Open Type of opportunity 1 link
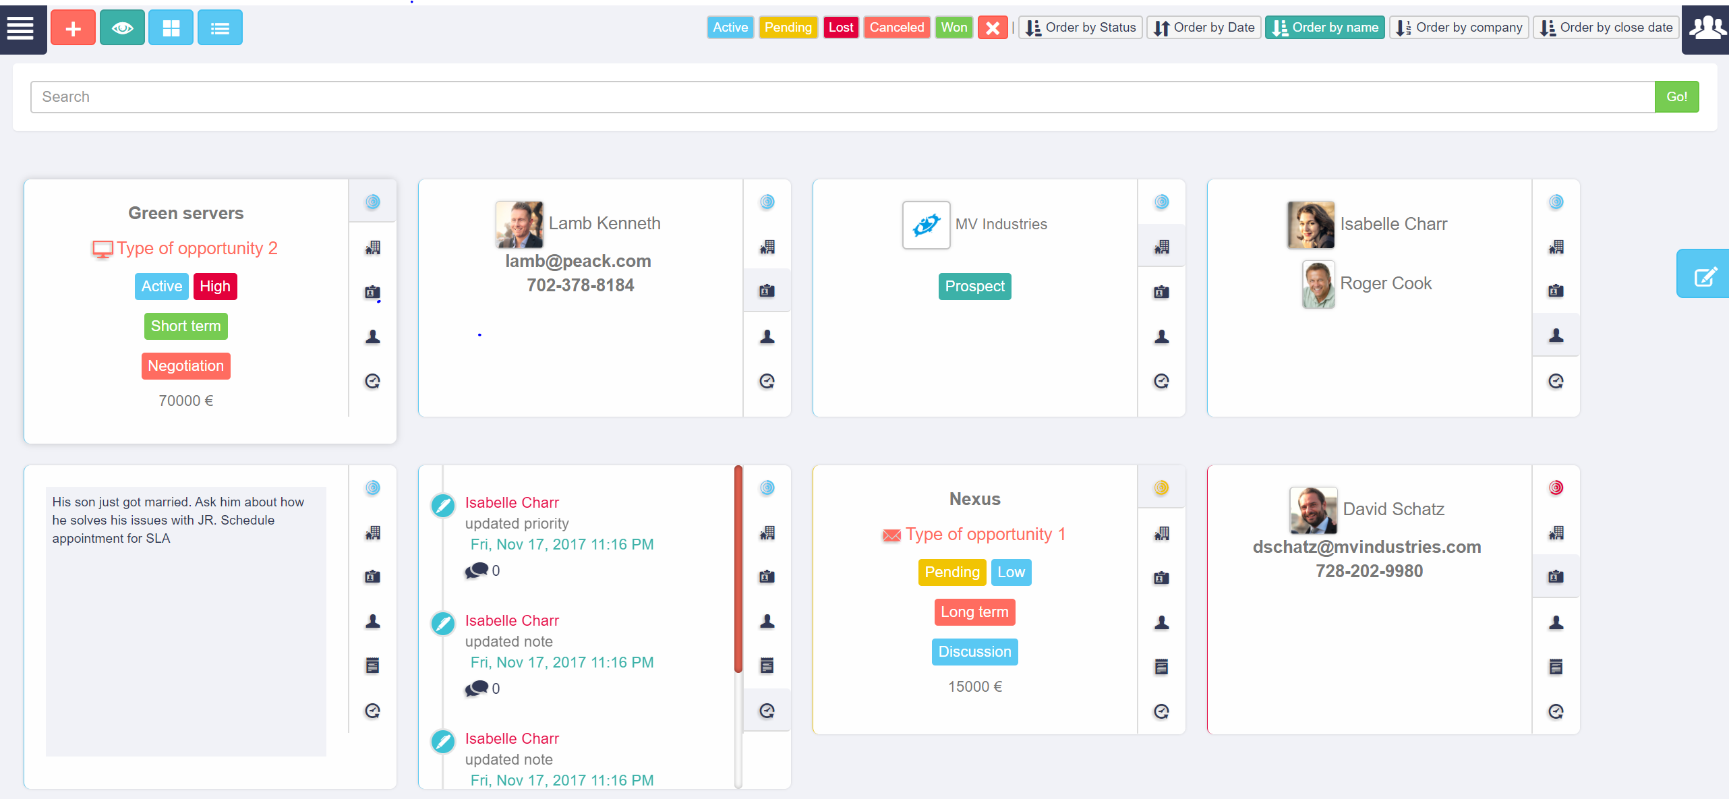Viewport: 1729px width, 799px height. click(x=985, y=535)
